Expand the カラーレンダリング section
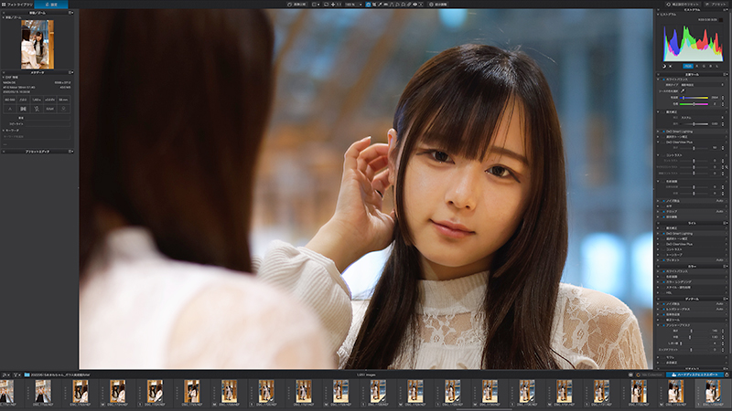 [658, 282]
